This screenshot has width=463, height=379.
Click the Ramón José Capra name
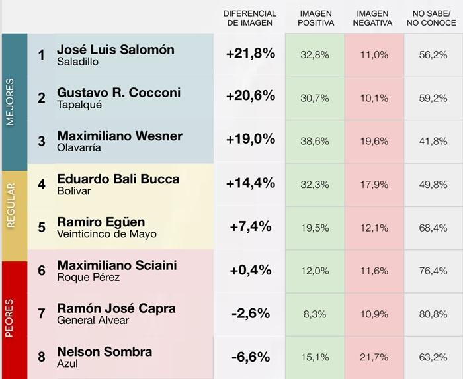click(x=116, y=308)
